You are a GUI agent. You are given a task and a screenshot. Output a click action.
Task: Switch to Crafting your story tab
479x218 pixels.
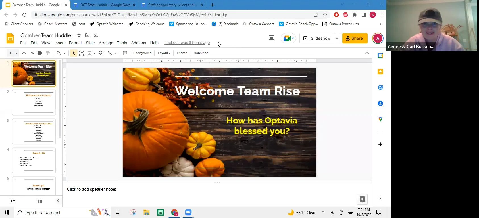pos(172,5)
